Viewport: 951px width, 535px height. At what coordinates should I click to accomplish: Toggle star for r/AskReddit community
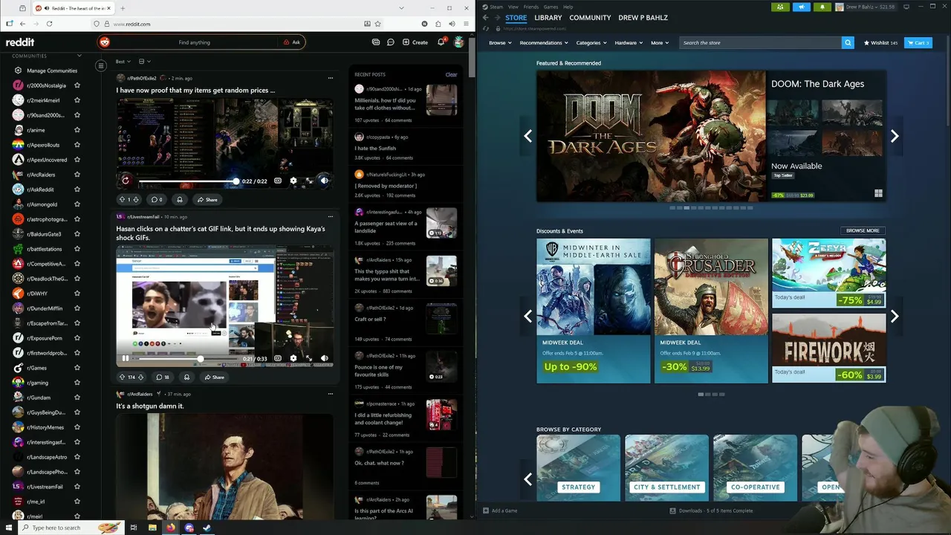pyautogui.click(x=77, y=189)
